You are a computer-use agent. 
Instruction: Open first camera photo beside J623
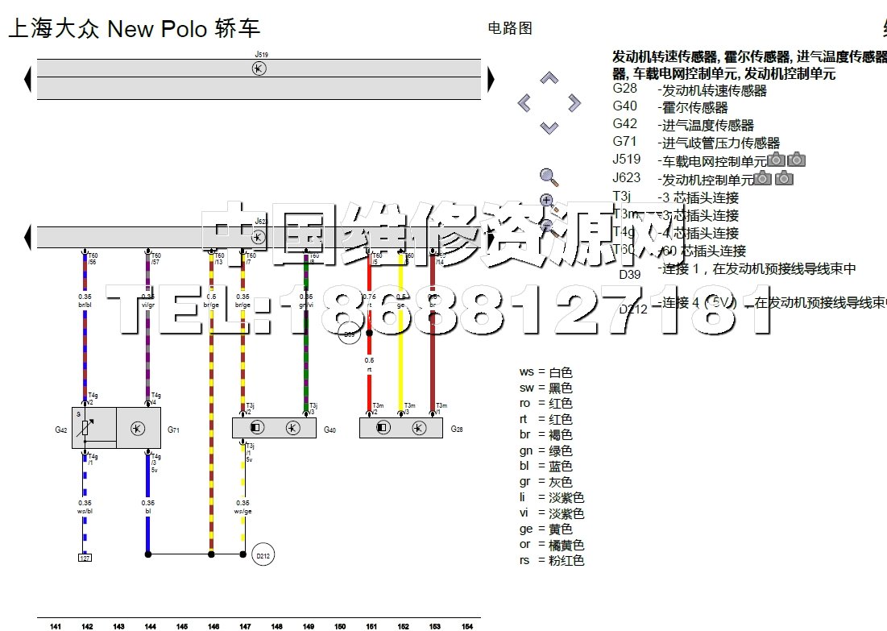[x=763, y=178]
